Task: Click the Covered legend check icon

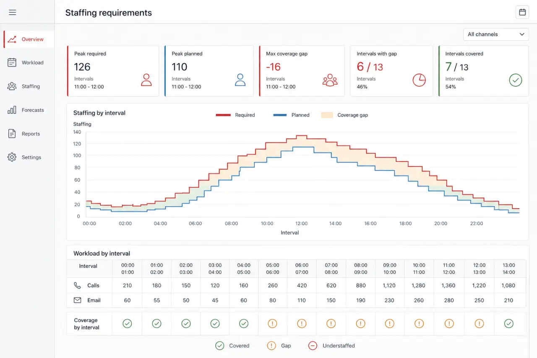Action: [219, 346]
